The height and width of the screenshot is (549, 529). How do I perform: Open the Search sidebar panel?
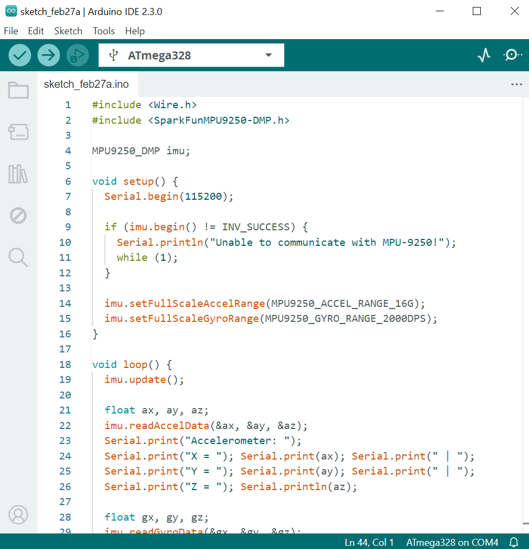tap(18, 258)
